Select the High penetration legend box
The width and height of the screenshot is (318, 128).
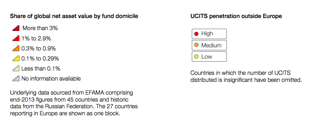click(209, 34)
